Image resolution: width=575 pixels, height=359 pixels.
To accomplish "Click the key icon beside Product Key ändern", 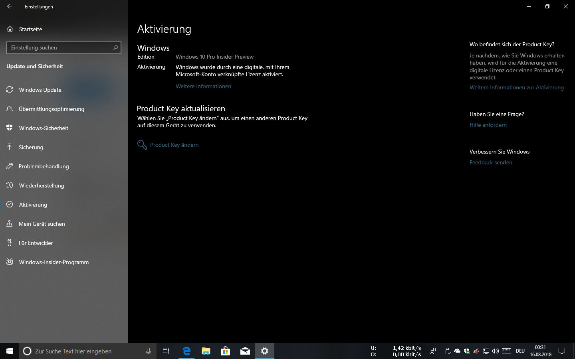I will pos(142,144).
